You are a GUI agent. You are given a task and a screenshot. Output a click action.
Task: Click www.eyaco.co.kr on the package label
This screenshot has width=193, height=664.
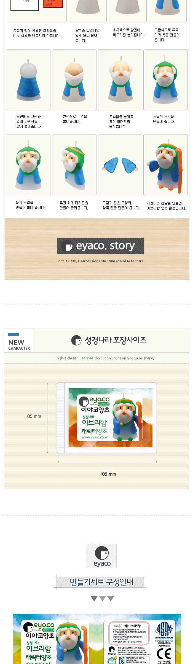95,437
